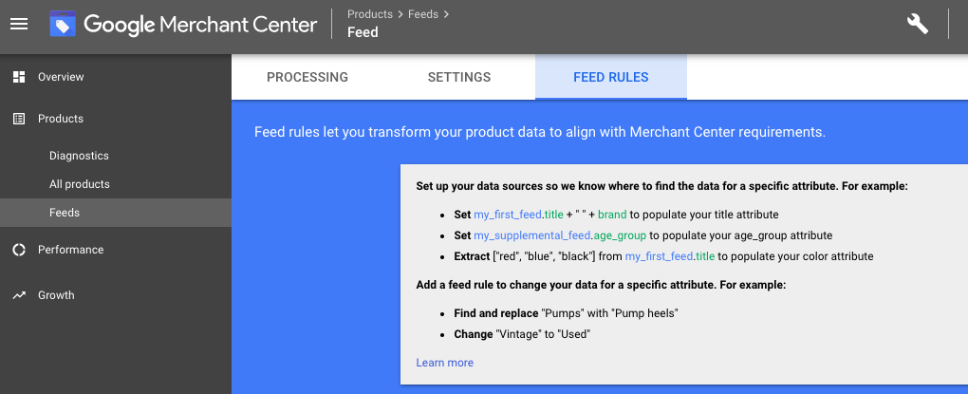The width and height of the screenshot is (968, 394).
Task: Click the Feed rules description sentence
Action: point(540,132)
